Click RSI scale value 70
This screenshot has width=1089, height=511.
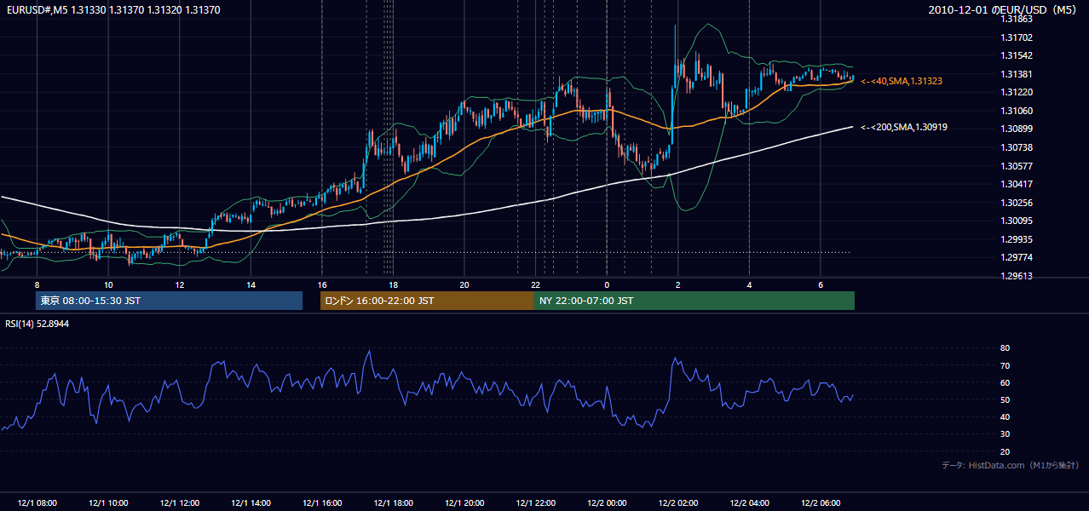click(1005, 365)
